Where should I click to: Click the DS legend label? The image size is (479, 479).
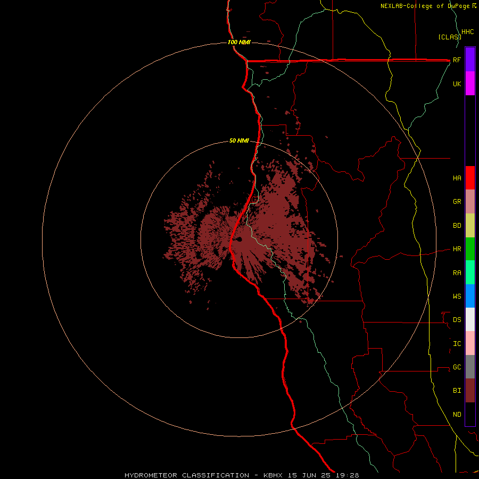(x=457, y=320)
